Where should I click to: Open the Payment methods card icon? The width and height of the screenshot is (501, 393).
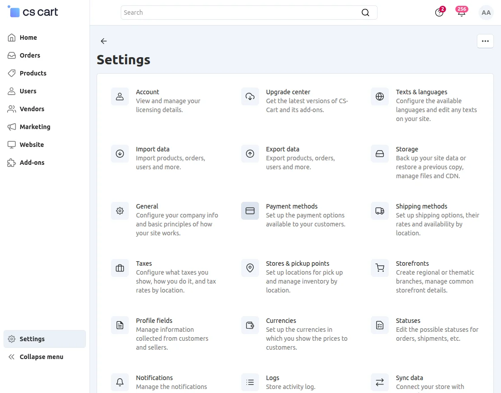point(250,211)
